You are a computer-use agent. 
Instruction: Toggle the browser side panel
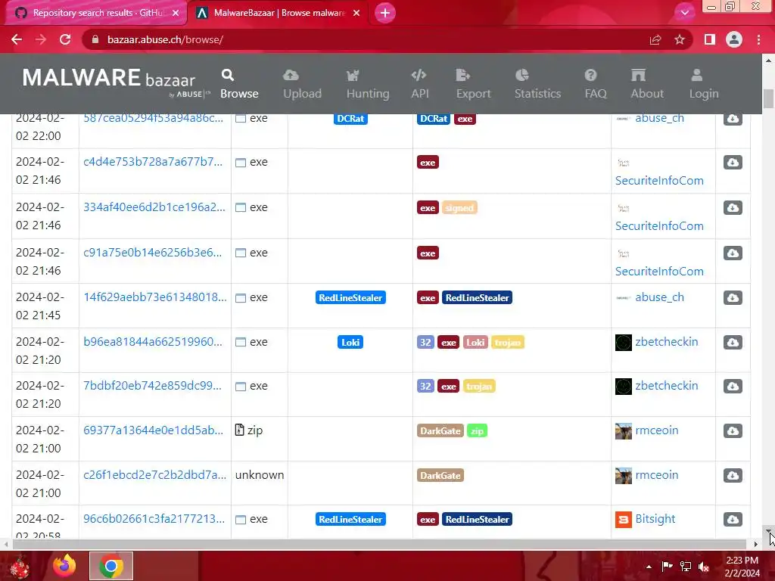tap(710, 39)
